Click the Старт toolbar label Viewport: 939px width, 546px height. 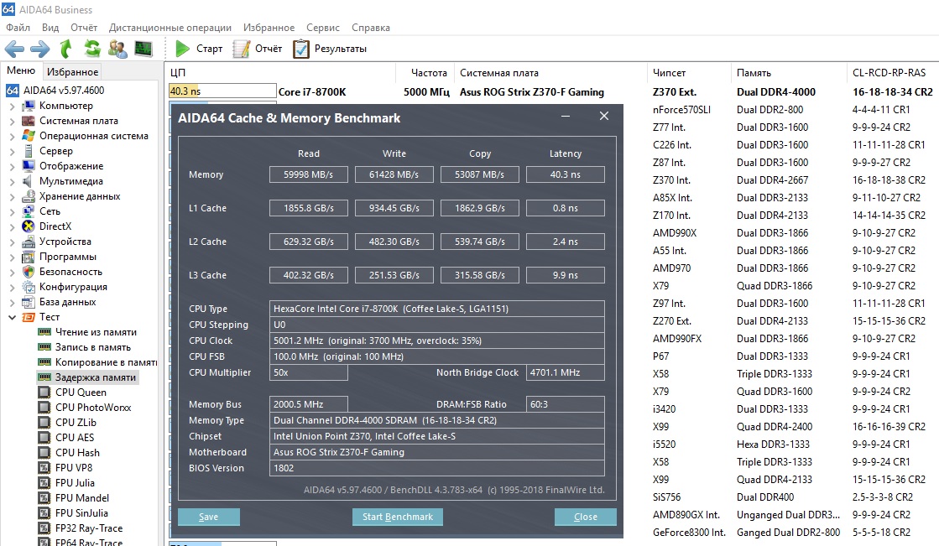click(209, 49)
